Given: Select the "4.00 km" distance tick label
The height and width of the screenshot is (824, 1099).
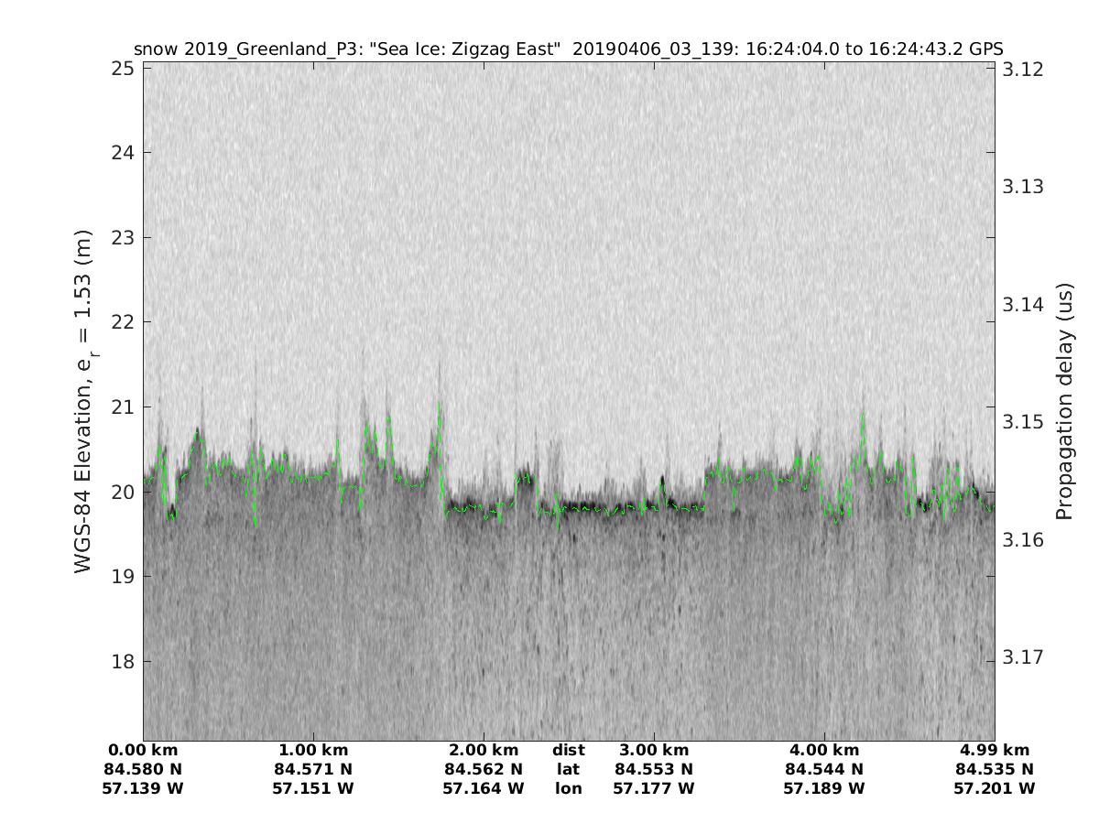Looking at the screenshot, I should tap(824, 751).
